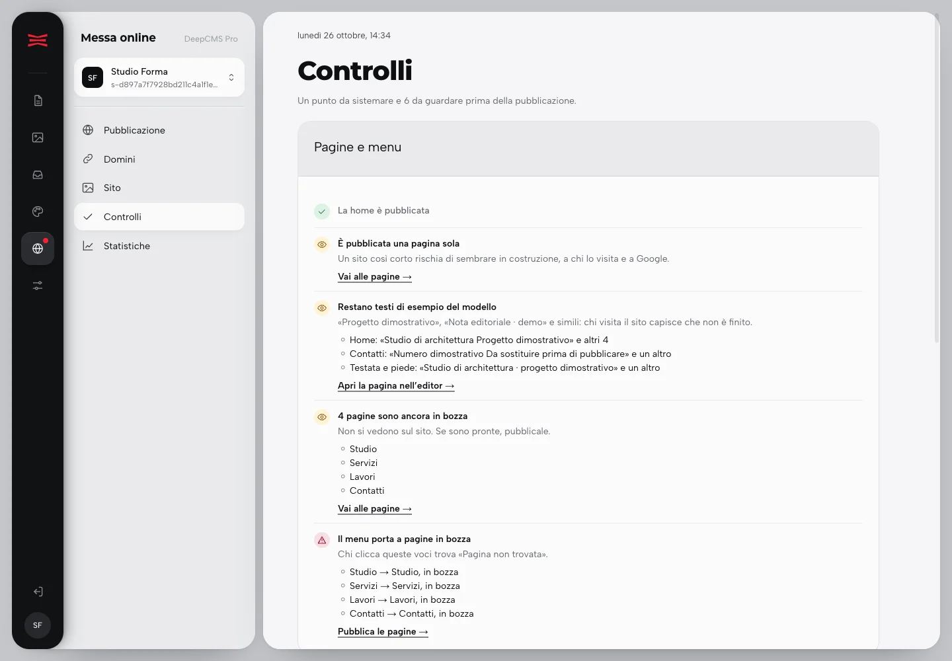
Task: Click the 'DeepCMS Pro' plan label
Action: coord(211,39)
